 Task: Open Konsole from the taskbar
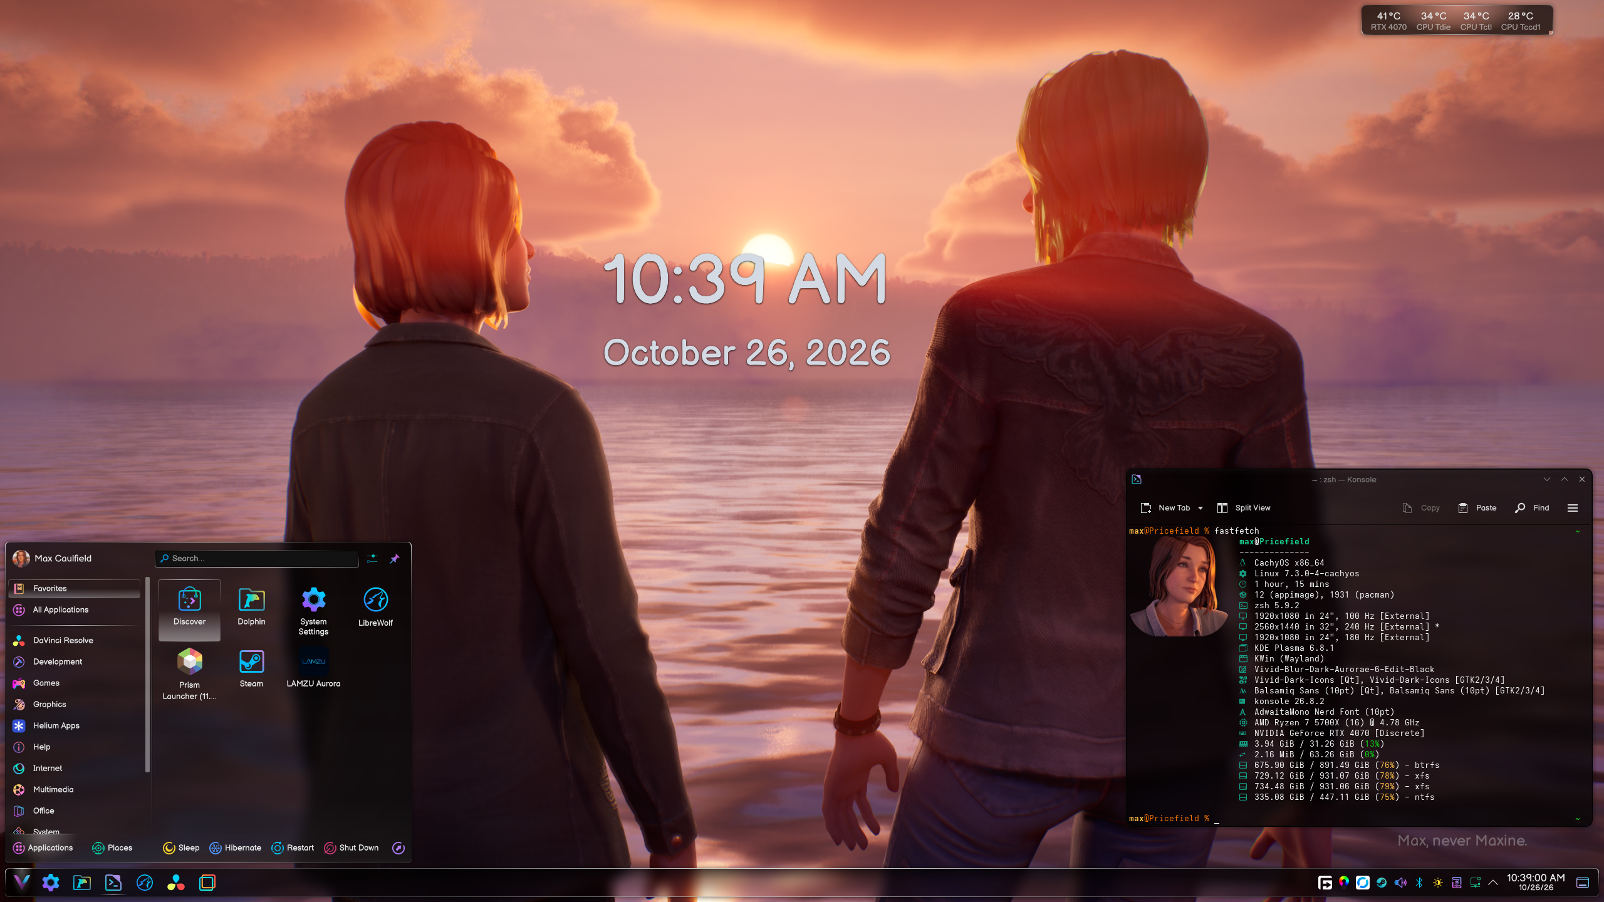point(113,883)
